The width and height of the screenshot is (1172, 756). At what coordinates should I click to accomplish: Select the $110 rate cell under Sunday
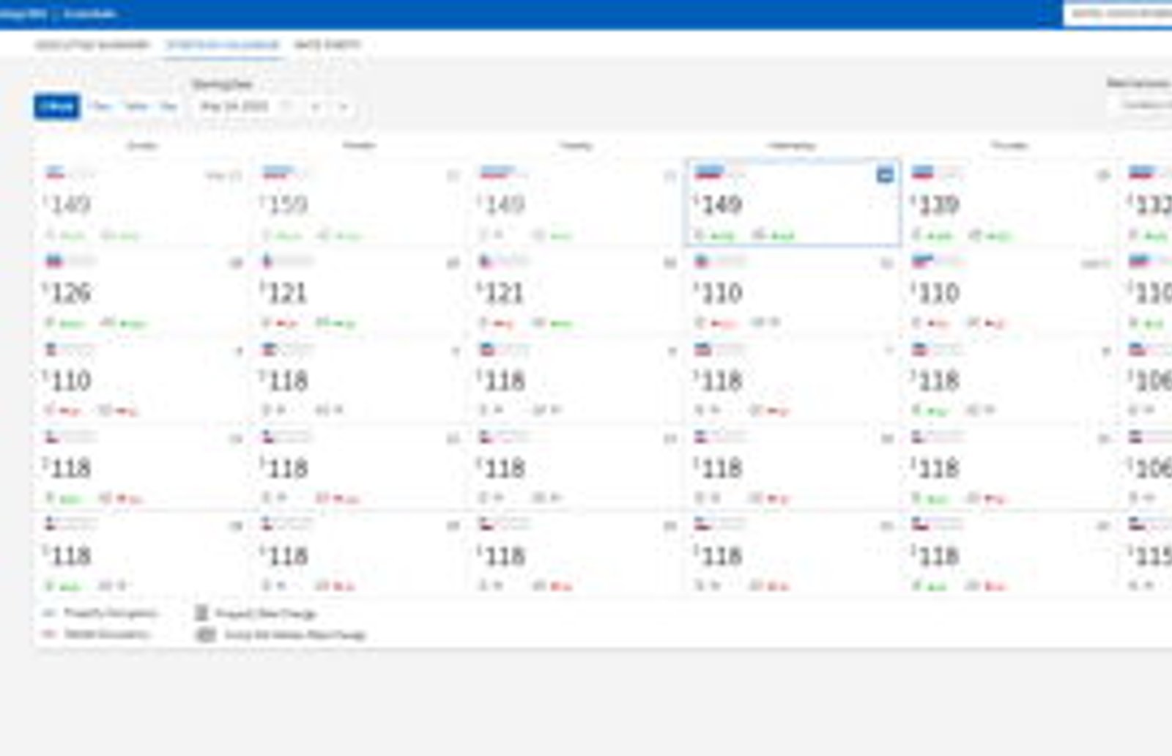point(143,379)
